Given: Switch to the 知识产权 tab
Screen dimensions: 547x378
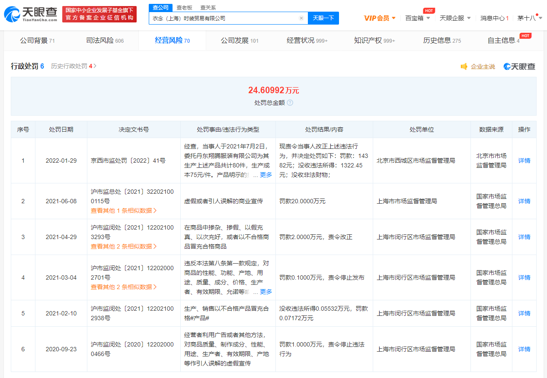Looking at the screenshot, I should click(374, 41).
